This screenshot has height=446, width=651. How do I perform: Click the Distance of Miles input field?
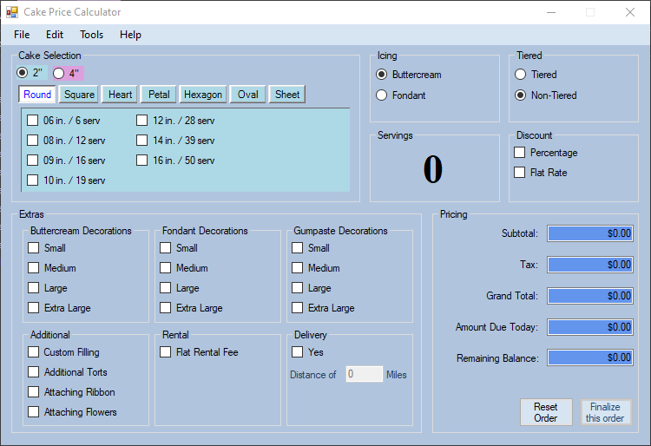[364, 375]
